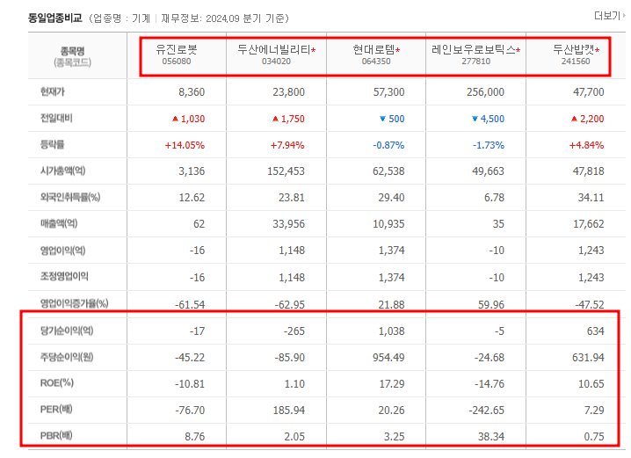The height and width of the screenshot is (458, 631).
Task: Click the 매출액(억) row label
Action: pos(59,223)
